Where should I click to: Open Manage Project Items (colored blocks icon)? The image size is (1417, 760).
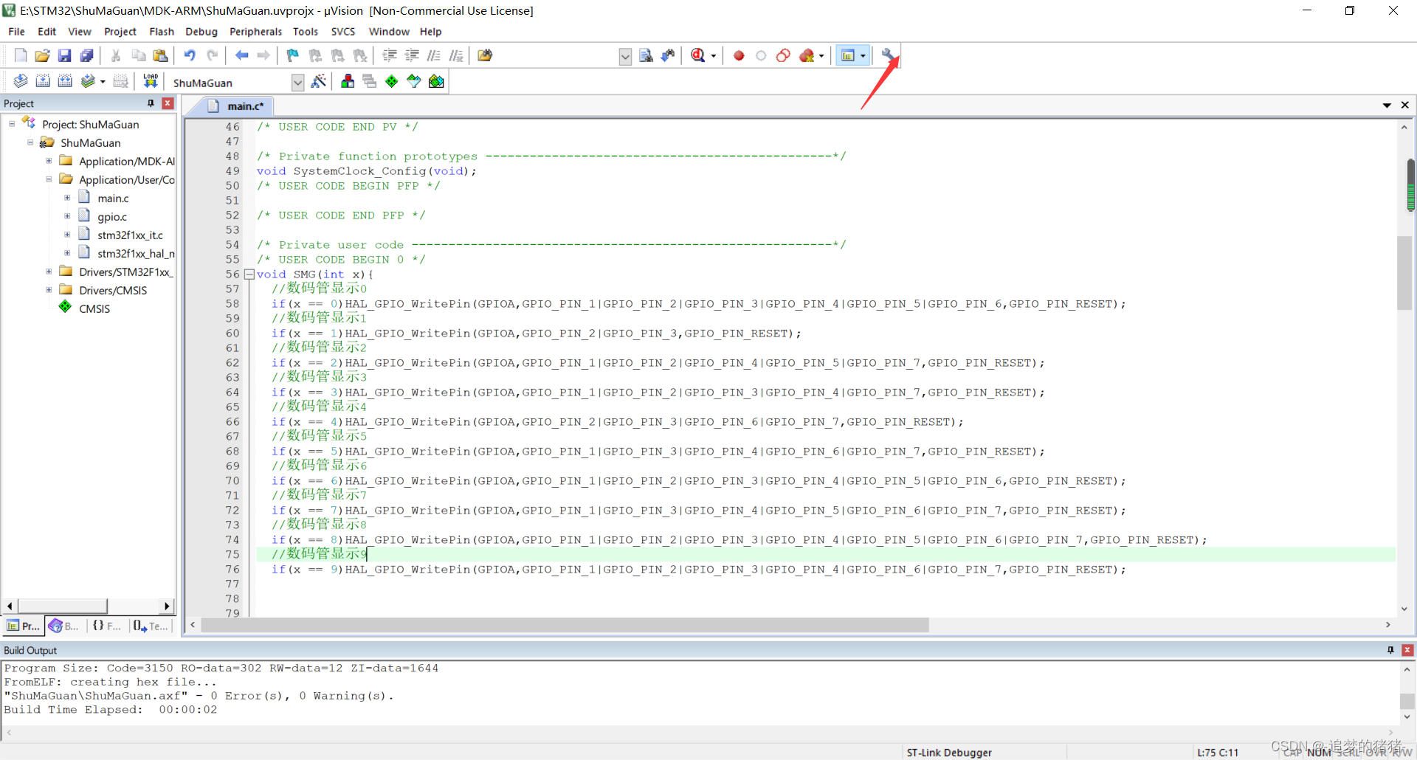click(x=348, y=81)
